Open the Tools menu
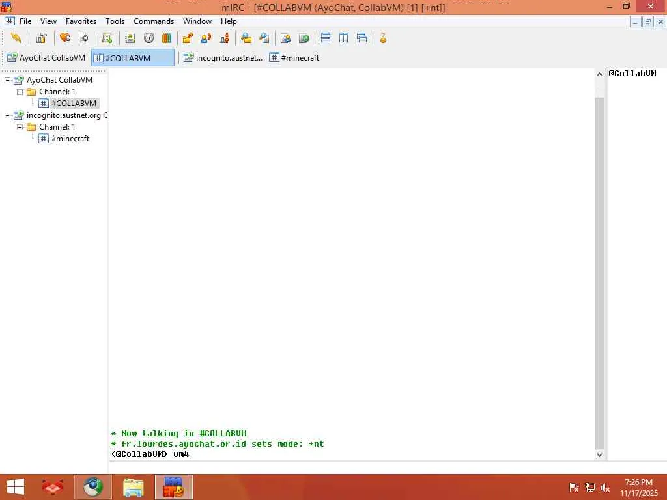667x500 pixels. (115, 21)
